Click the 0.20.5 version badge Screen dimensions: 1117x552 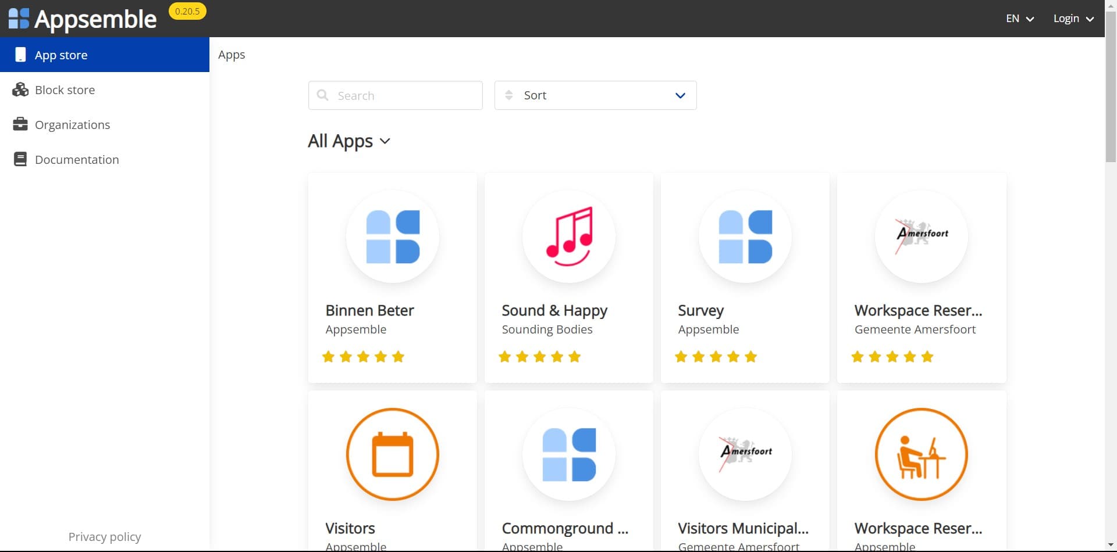point(187,11)
